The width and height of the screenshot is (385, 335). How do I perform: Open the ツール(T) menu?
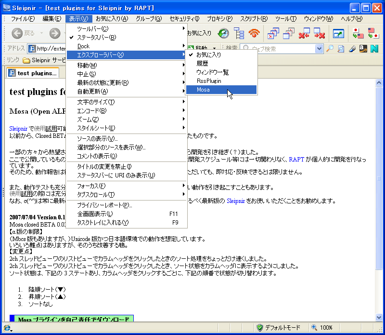[286, 19]
